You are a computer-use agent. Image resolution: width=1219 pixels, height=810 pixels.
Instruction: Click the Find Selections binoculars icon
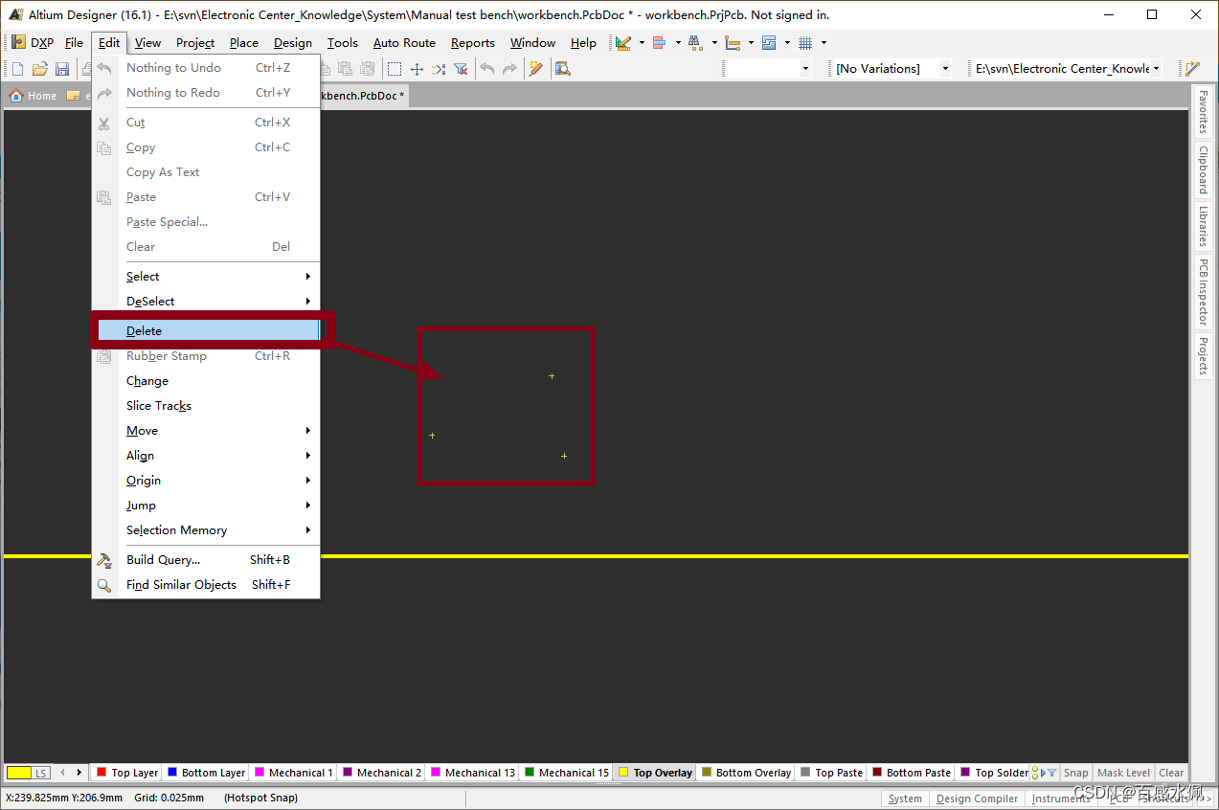695,43
